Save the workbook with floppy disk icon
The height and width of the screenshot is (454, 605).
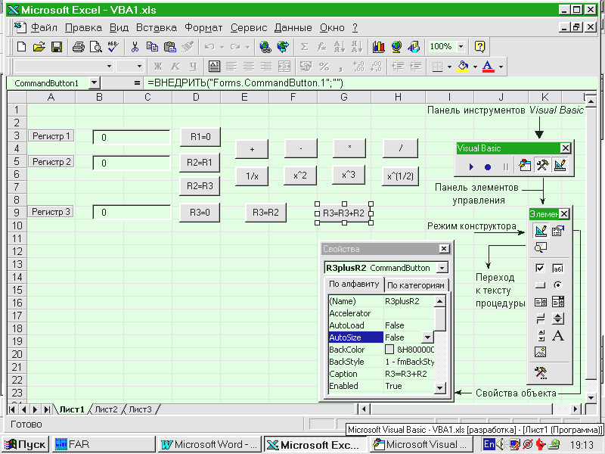(x=57, y=47)
